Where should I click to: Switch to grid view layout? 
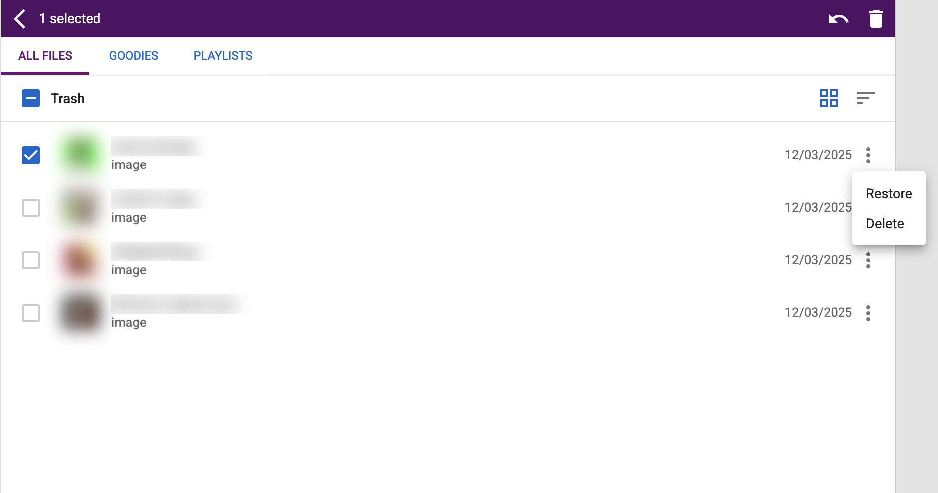[x=829, y=98]
